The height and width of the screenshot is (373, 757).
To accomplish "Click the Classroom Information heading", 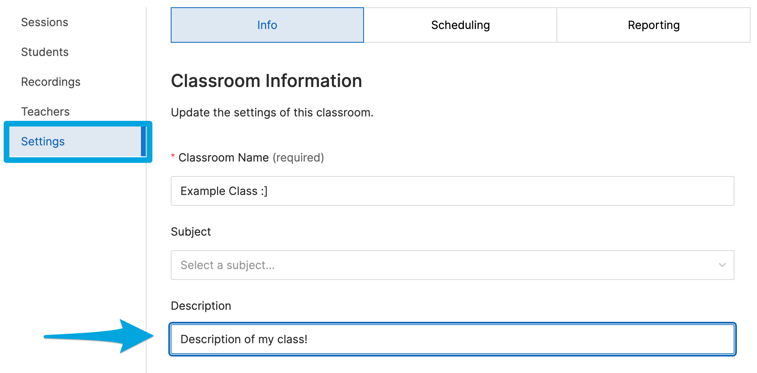I will (x=266, y=81).
